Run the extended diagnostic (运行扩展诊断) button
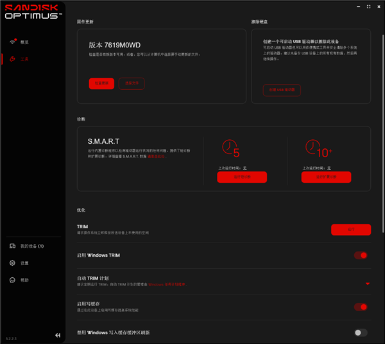 [x=326, y=177]
